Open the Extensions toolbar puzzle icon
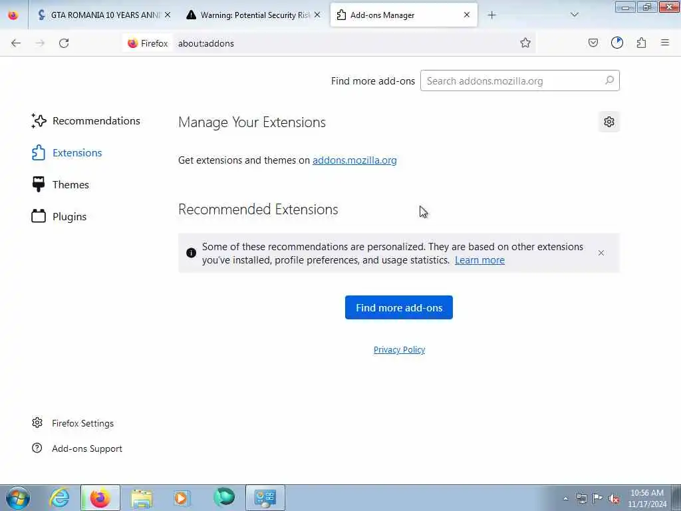The height and width of the screenshot is (511, 681). click(x=641, y=43)
